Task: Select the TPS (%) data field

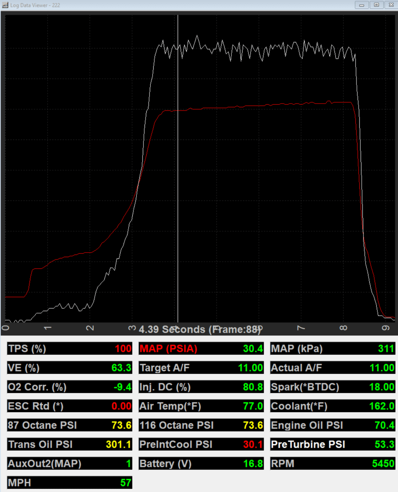Action: click(70, 349)
